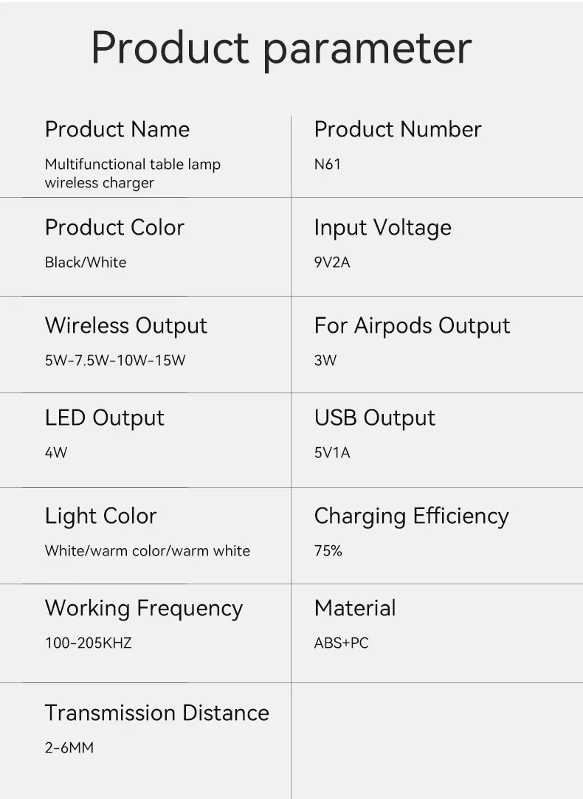The width and height of the screenshot is (583, 799).
Task: Click the 2-6MM transmission distance value
Action: pos(69,747)
